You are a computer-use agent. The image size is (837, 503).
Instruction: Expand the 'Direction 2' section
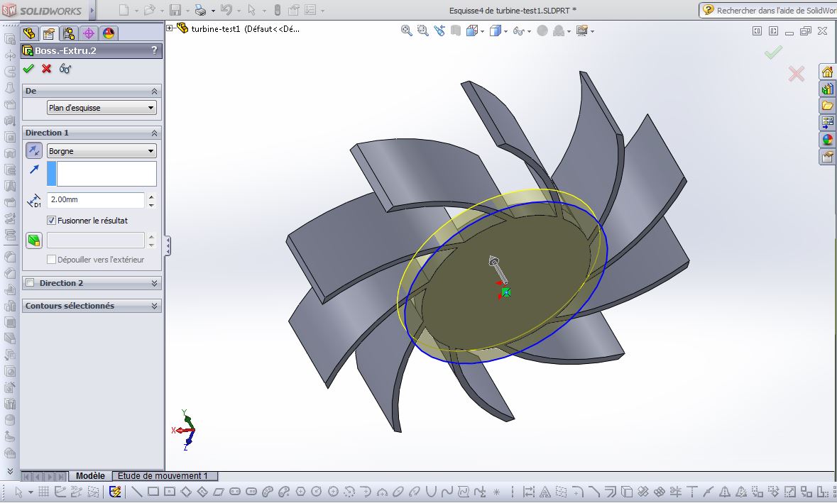(x=154, y=283)
